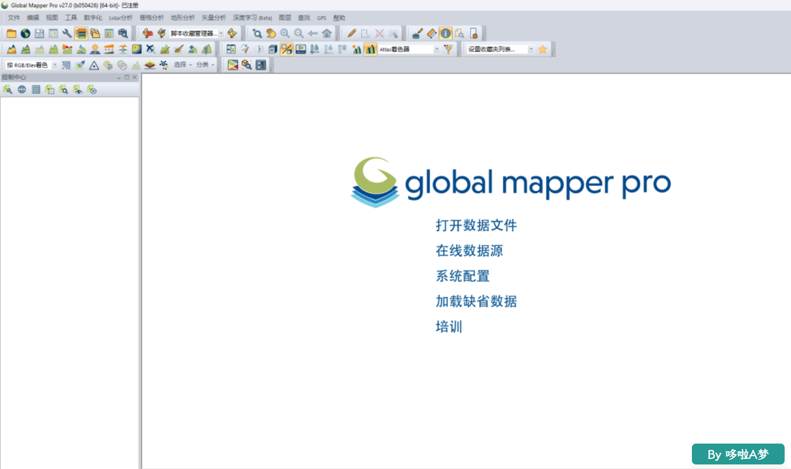Screen dimensions: 791x469
Task: Open configuration with the wrench icon
Action: [x=67, y=34]
